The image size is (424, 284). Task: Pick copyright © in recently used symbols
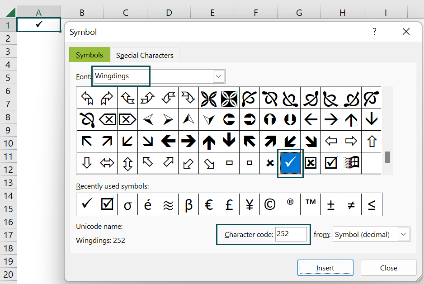270,204
